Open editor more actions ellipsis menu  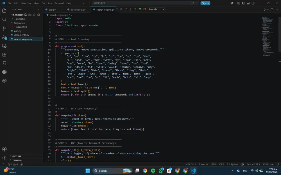tap(277, 10)
